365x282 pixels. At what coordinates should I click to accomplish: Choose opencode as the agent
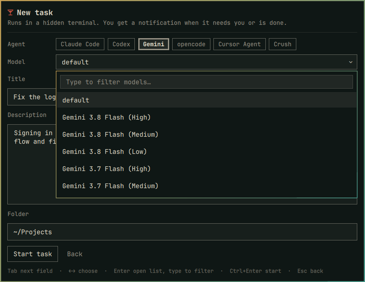point(191,44)
